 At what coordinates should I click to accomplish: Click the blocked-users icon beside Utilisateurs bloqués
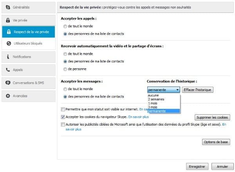click(9, 43)
